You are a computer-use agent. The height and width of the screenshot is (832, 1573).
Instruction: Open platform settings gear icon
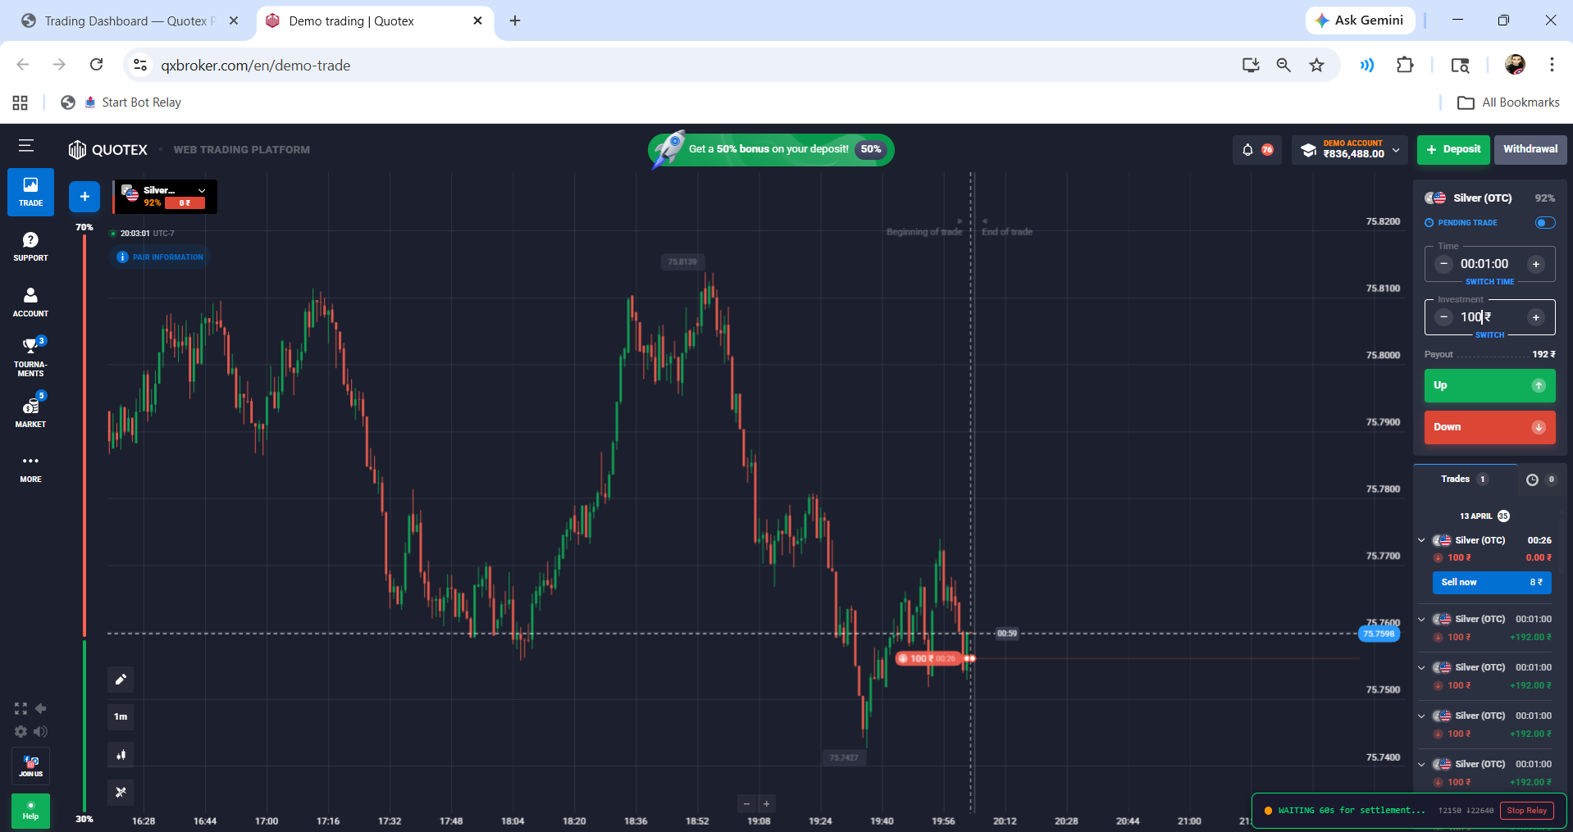[x=21, y=731]
